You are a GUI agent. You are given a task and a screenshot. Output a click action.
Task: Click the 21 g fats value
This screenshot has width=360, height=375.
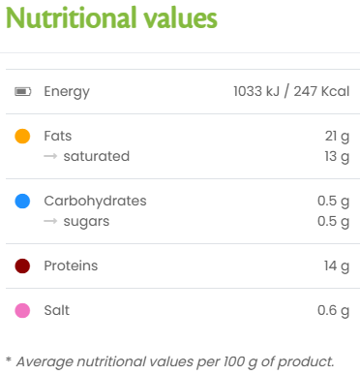[x=337, y=137]
